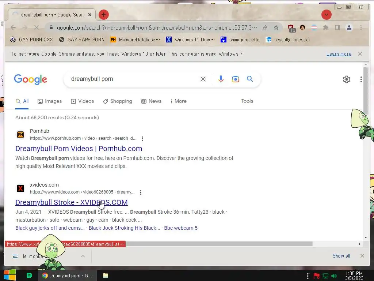Close the downloads bar

(362, 256)
